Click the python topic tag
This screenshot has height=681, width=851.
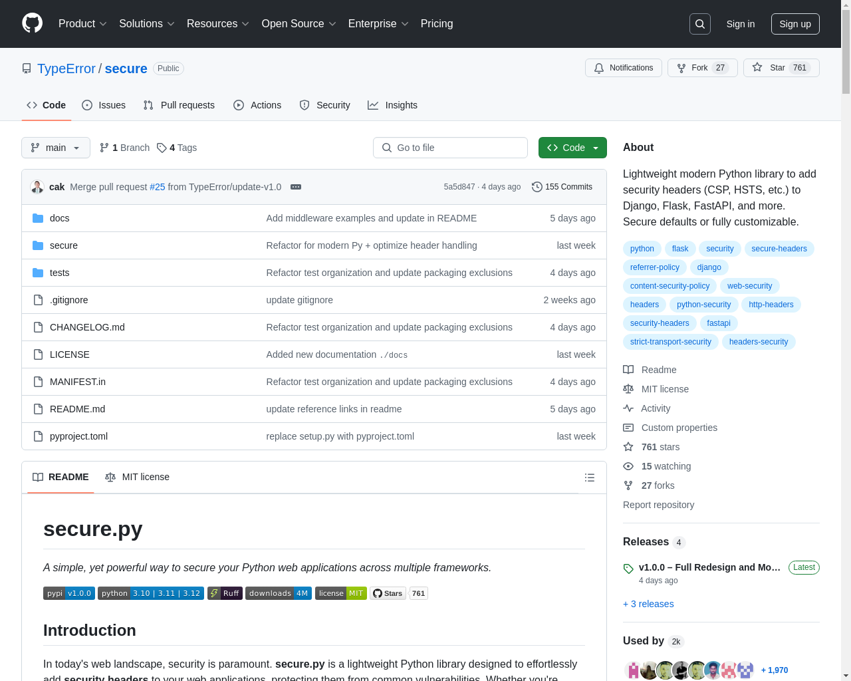[642, 249]
